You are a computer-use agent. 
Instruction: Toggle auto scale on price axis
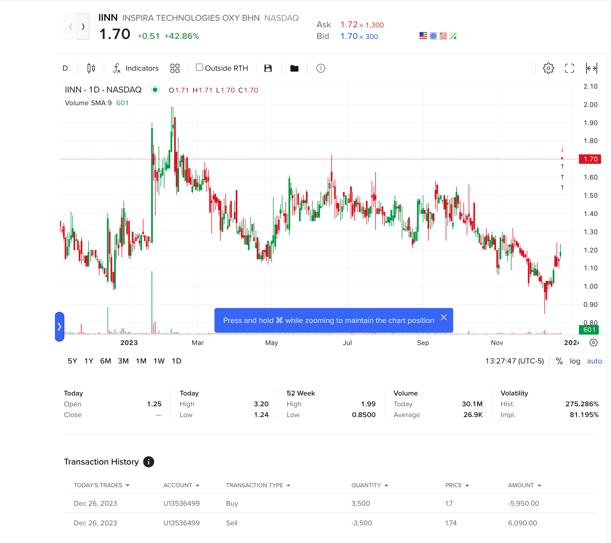[x=594, y=361]
